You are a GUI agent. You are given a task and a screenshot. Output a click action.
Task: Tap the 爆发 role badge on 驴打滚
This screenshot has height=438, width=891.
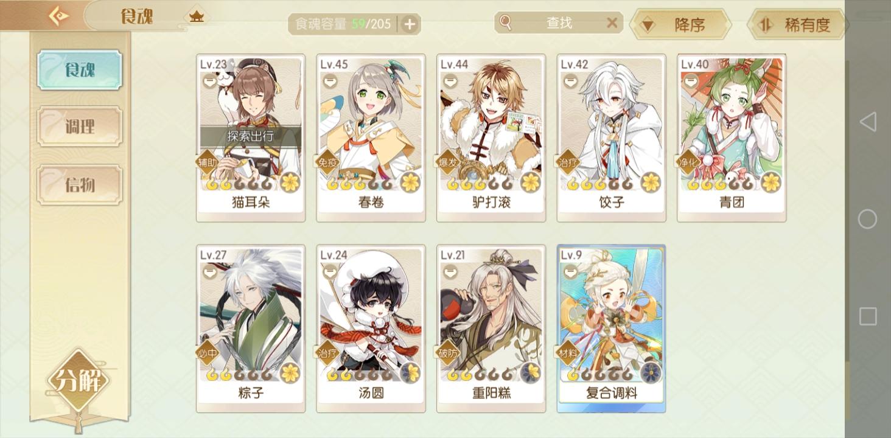coord(448,162)
